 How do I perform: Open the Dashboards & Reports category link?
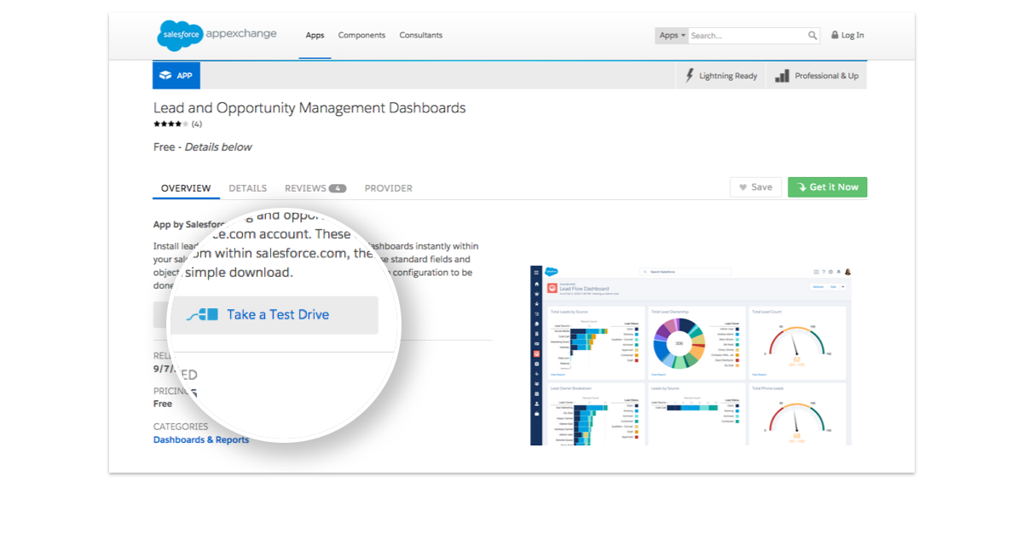(x=201, y=440)
